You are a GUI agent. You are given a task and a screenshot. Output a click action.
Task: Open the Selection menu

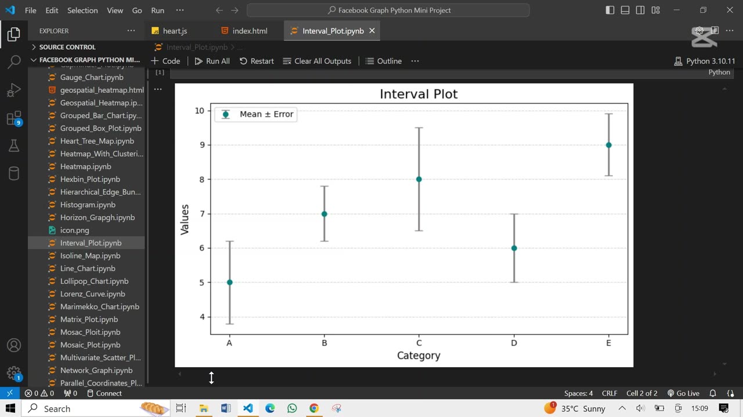pyautogui.click(x=82, y=10)
